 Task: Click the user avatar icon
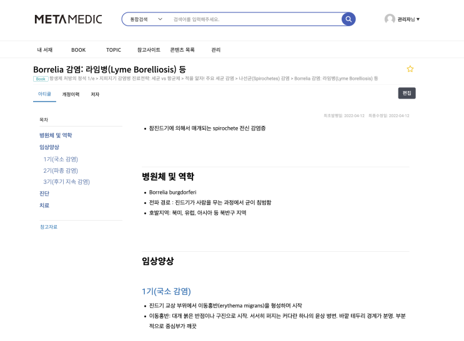(x=390, y=19)
